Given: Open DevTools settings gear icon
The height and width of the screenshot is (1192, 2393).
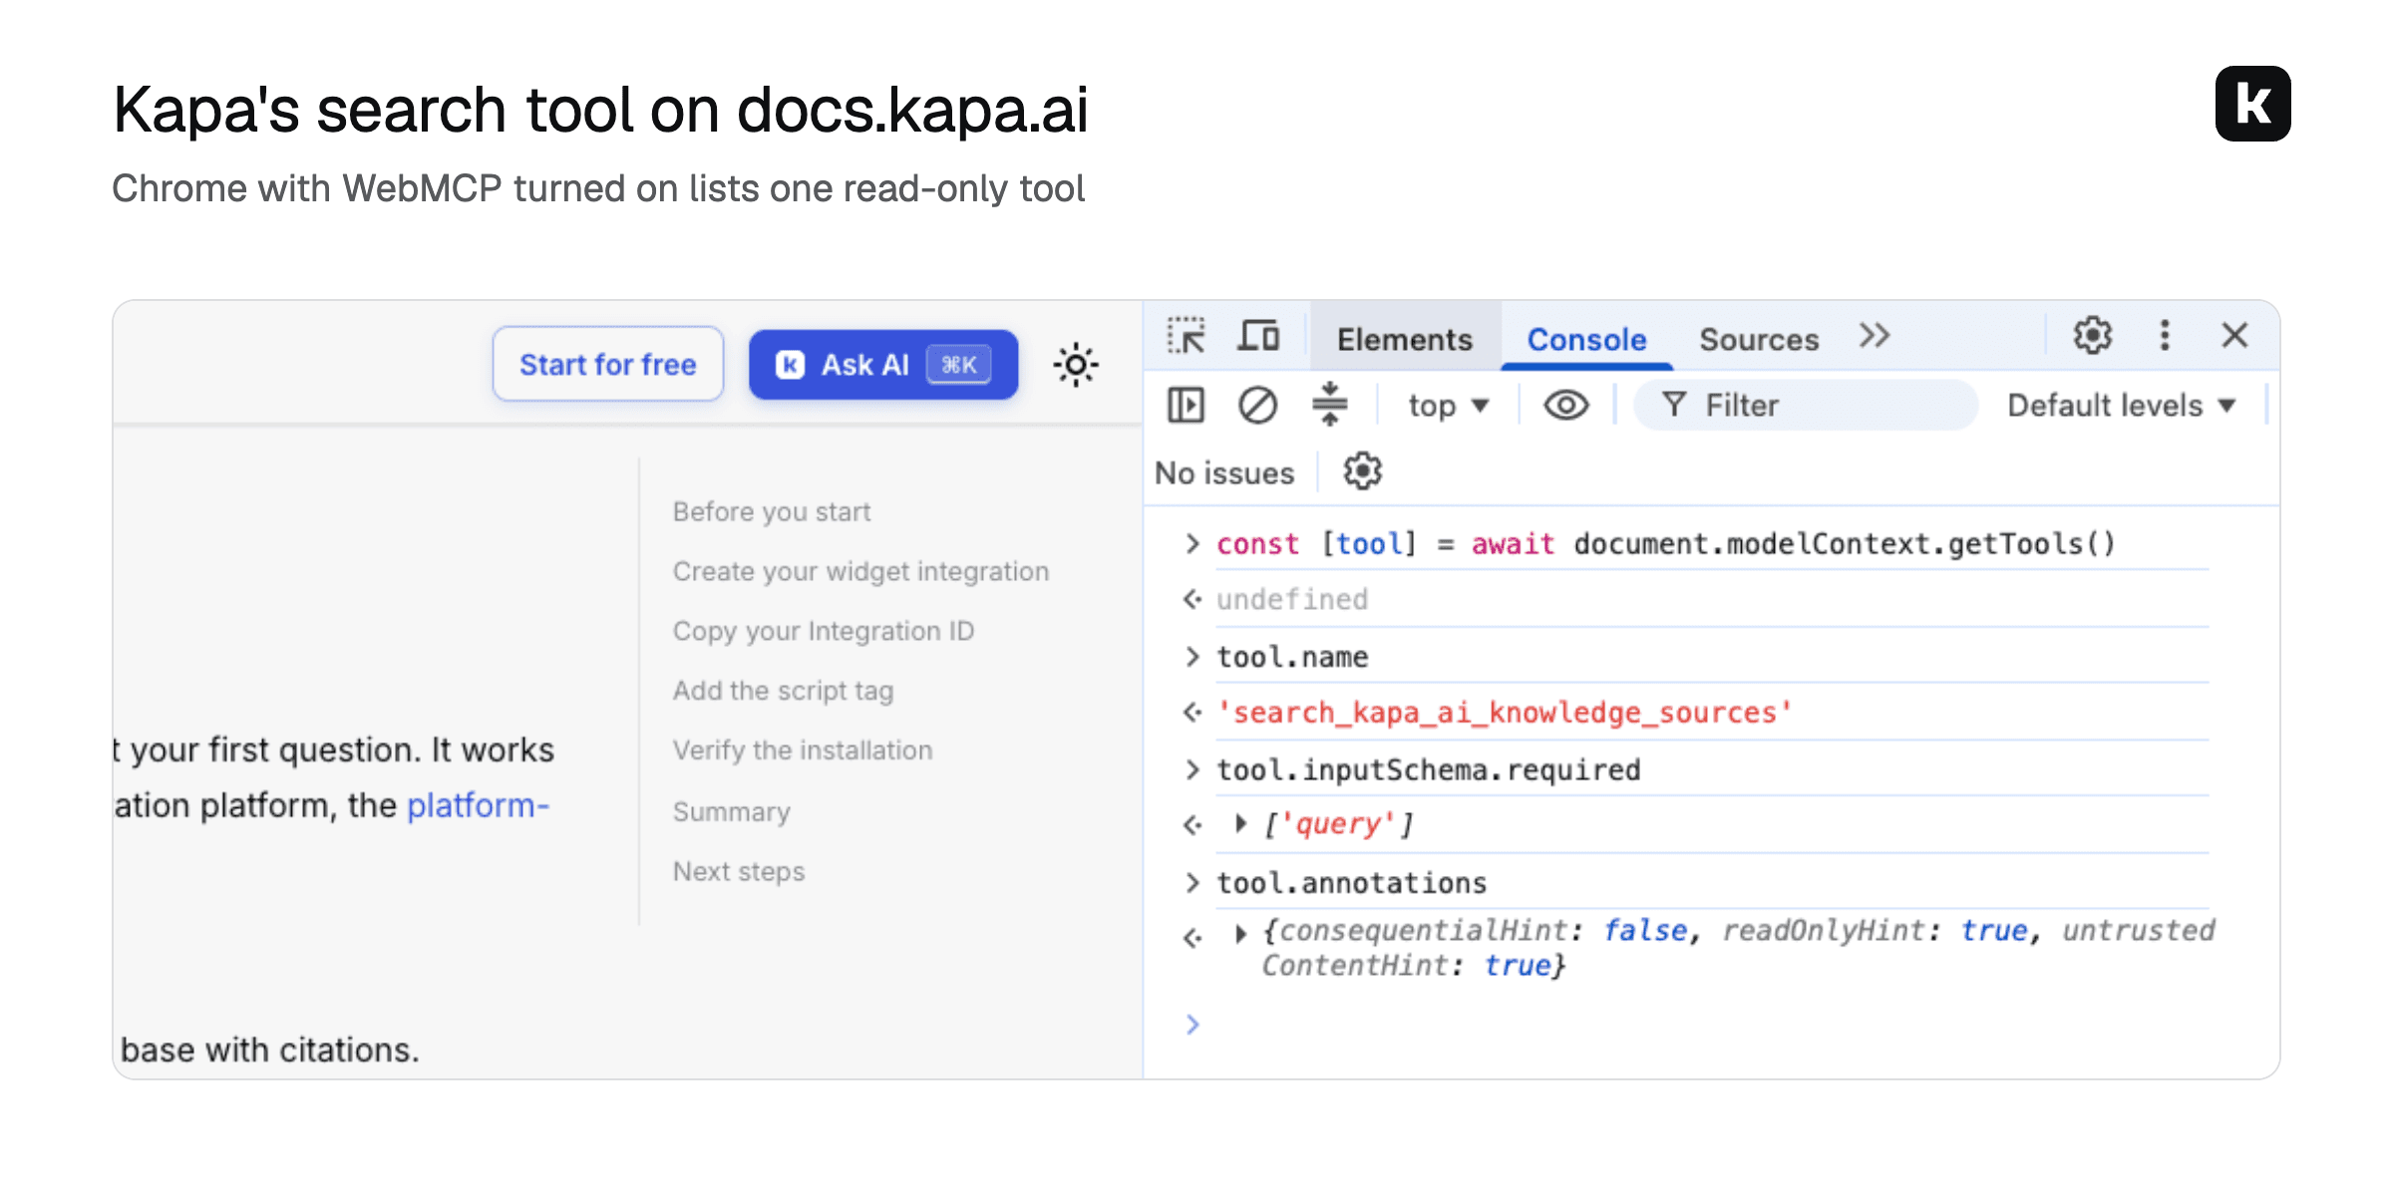Looking at the screenshot, I should (2093, 336).
